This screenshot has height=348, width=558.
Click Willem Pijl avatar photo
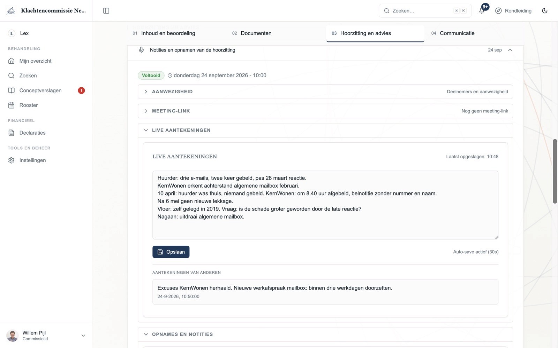[x=13, y=335]
